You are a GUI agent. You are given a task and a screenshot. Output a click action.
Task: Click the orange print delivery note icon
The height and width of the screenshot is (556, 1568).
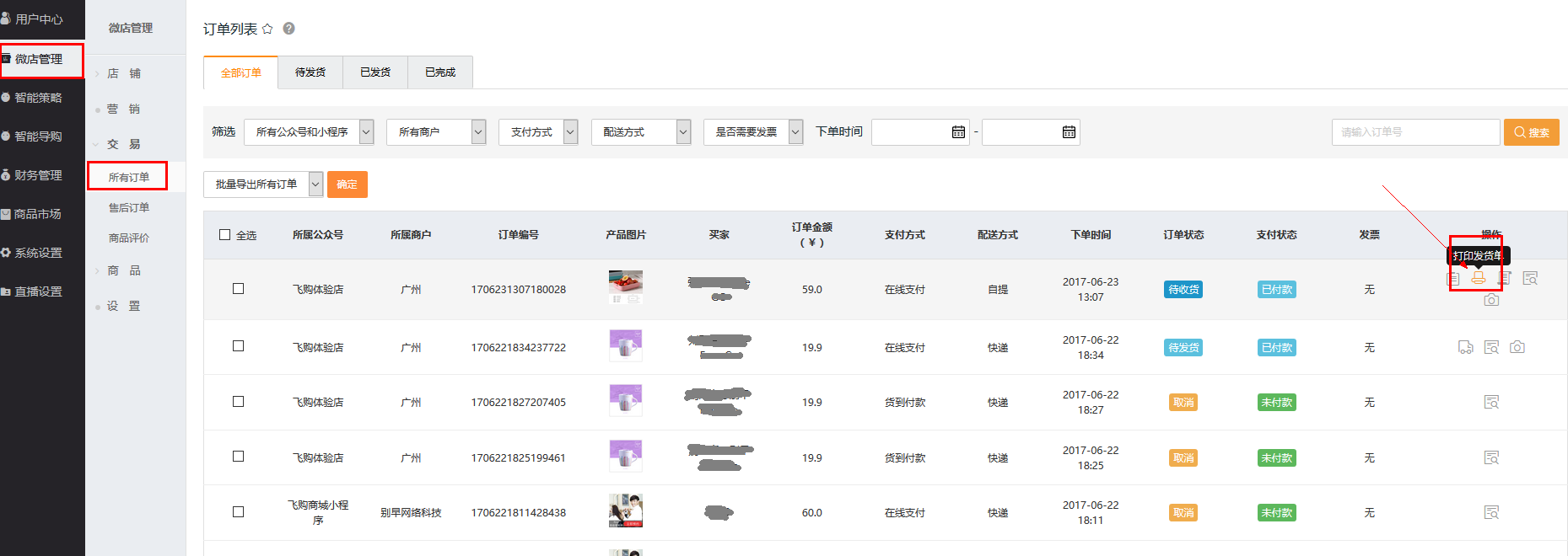coord(1478,278)
